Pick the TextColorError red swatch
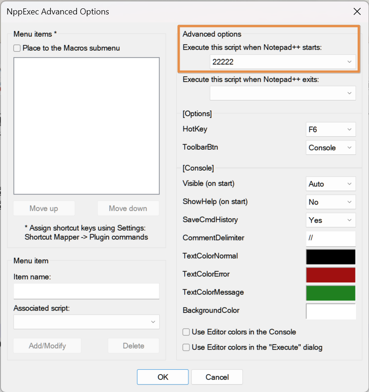This screenshot has height=392, width=369. tap(331, 275)
